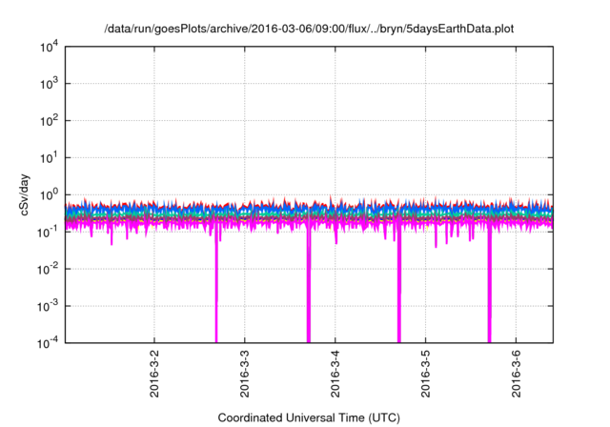
Task: Click the magenta dropout spike before 2016-3-4
Action: click(309, 288)
